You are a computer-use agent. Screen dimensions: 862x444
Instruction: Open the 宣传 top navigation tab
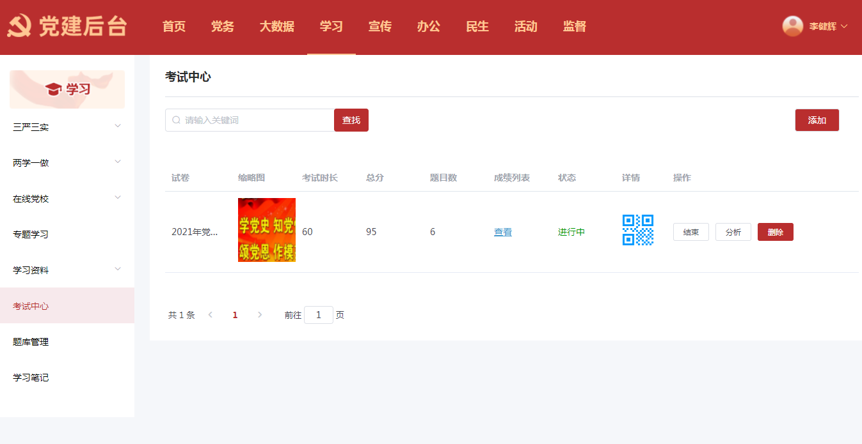pos(379,26)
